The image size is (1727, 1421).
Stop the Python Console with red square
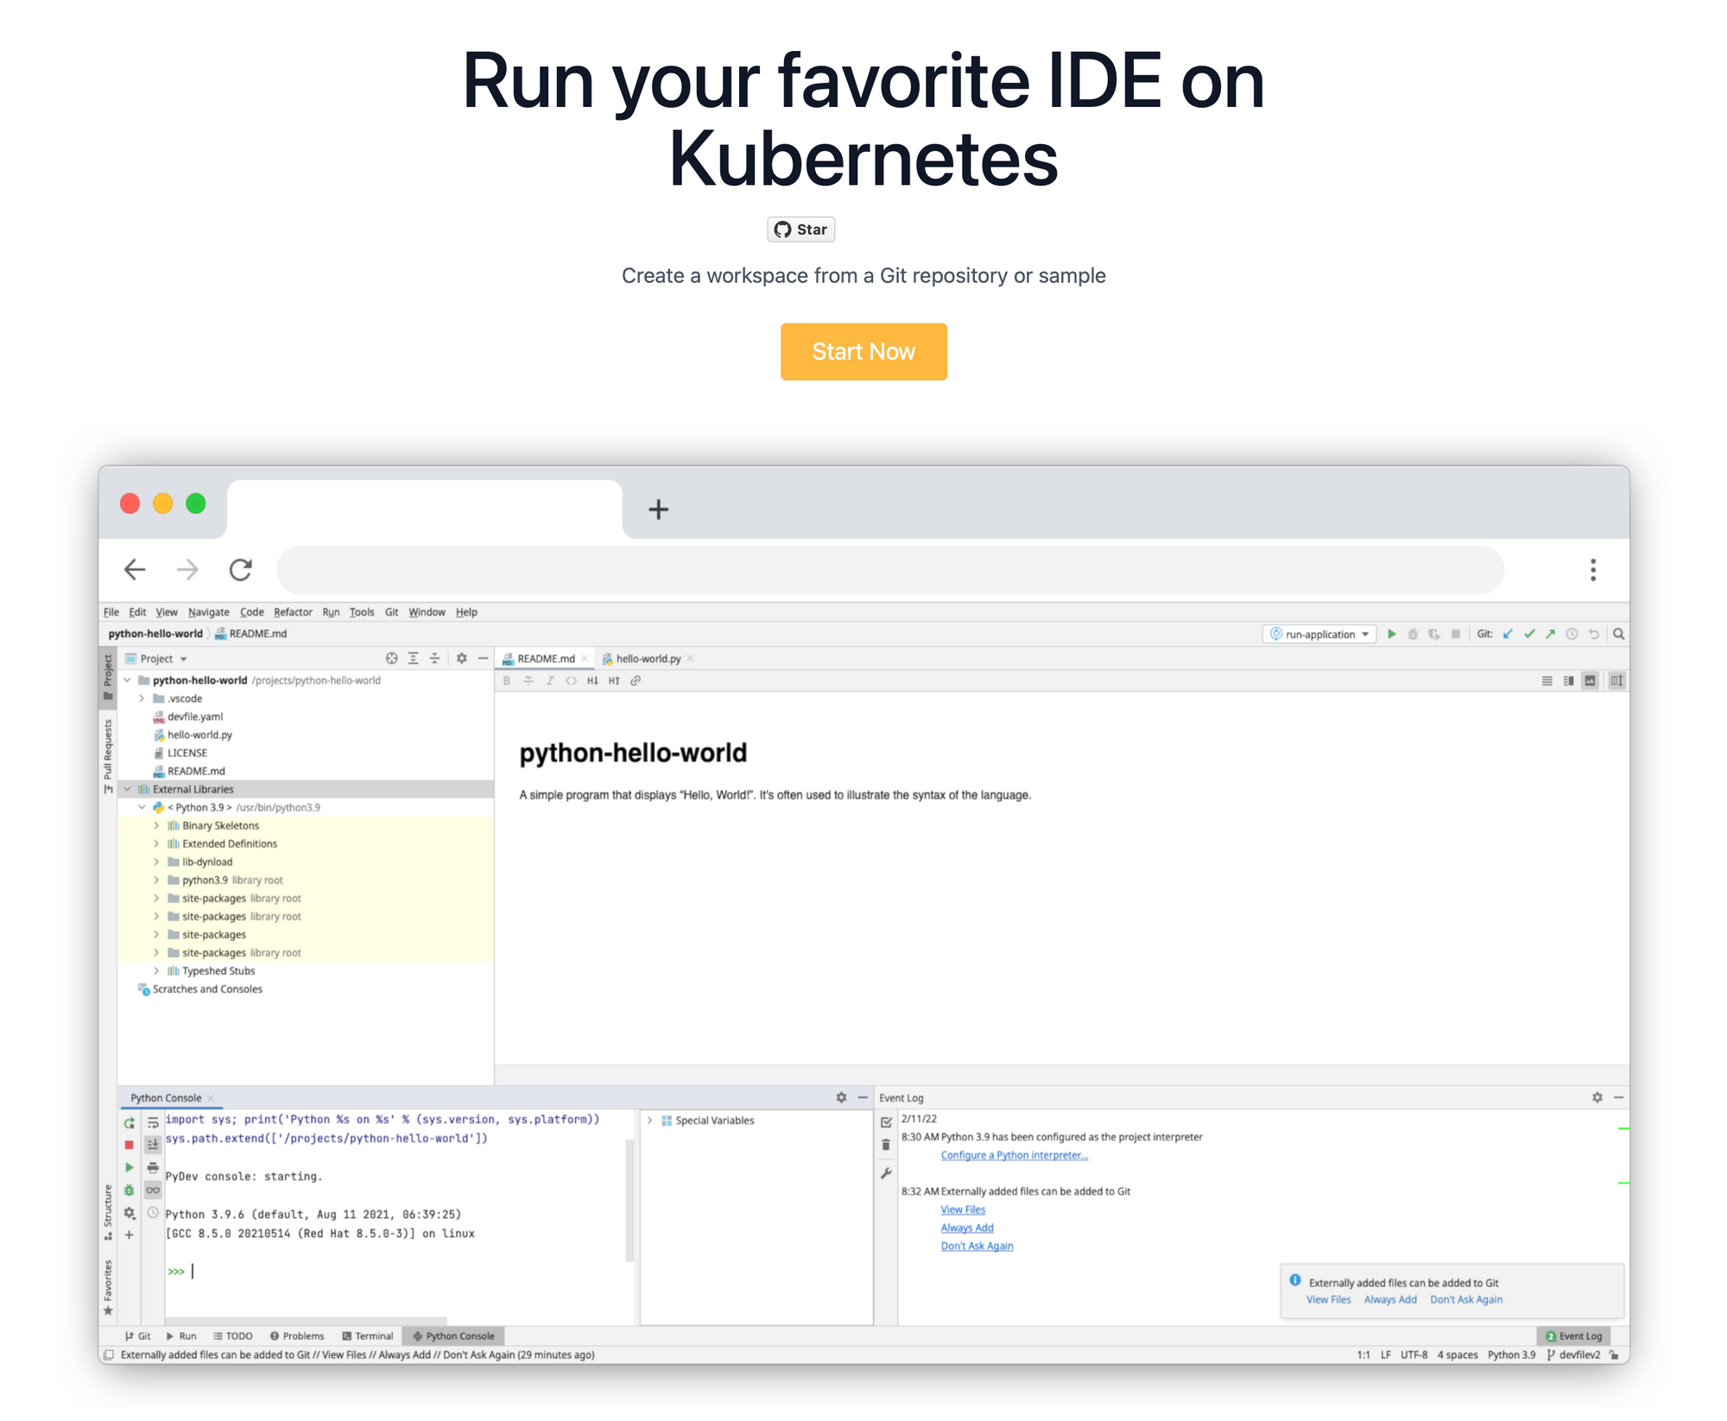click(x=130, y=1146)
